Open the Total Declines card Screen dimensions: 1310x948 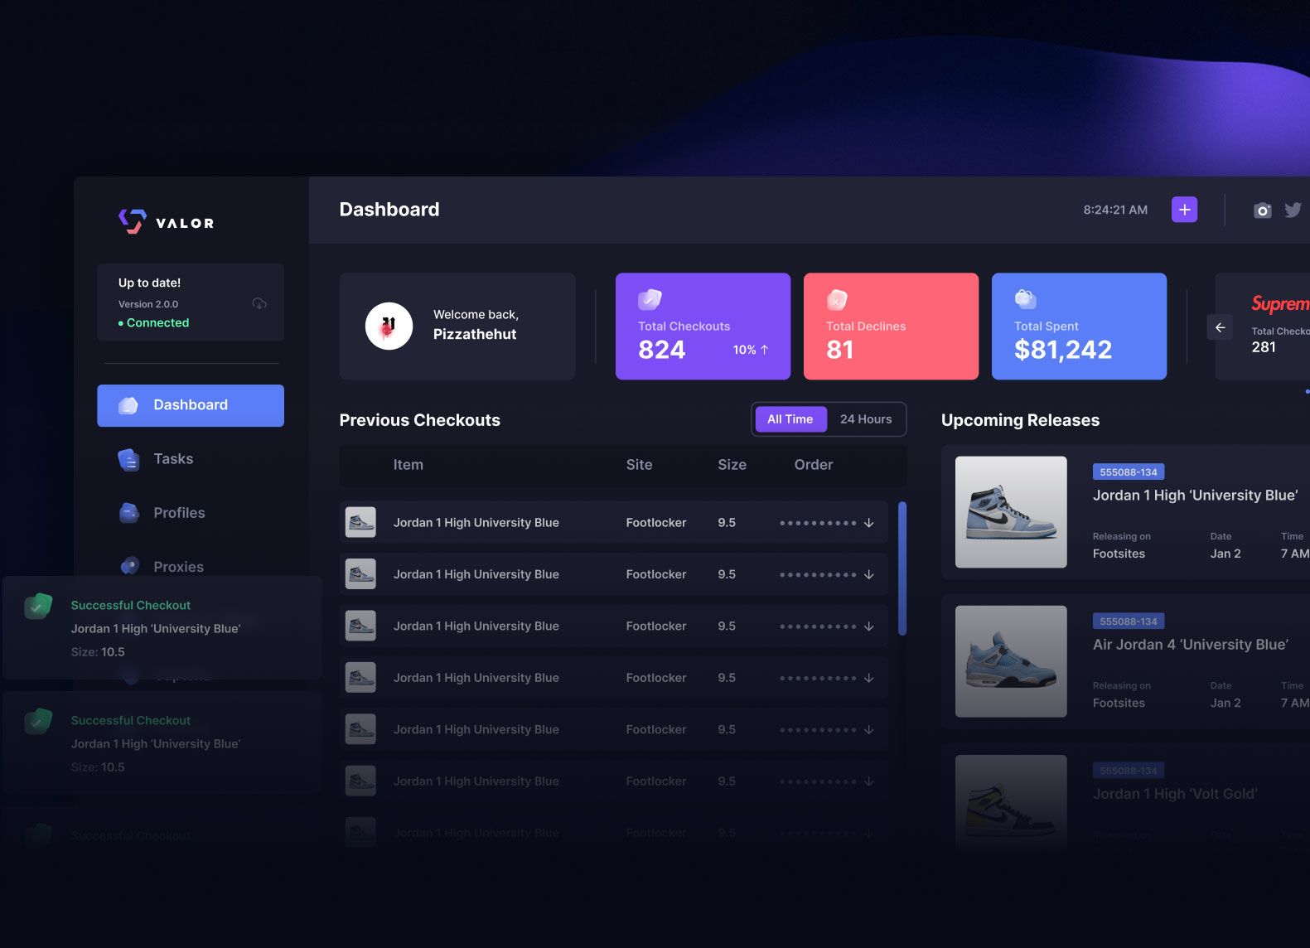coord(891,326)
